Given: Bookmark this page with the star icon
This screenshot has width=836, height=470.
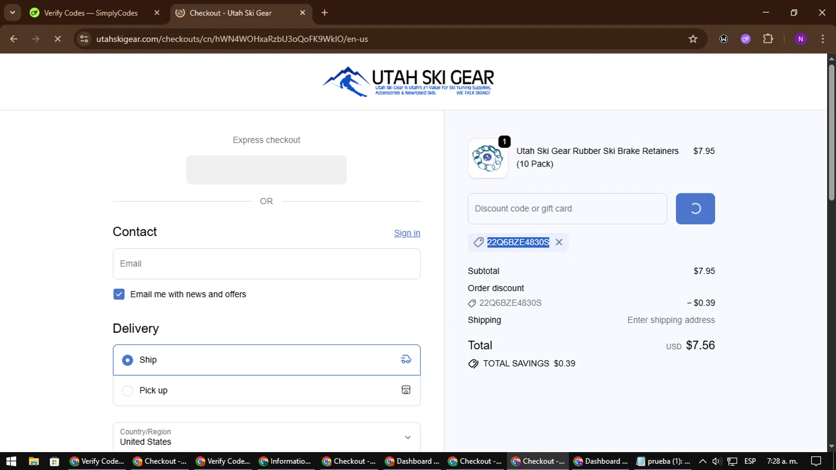Looking at the screenshot, I should pyautogui.click(x=693, y=39).
